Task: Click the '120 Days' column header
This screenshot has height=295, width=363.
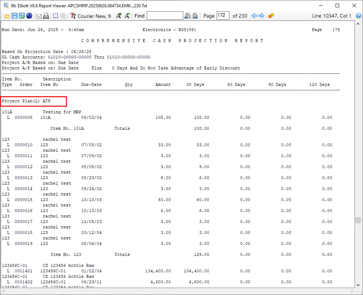Action: 319,84
